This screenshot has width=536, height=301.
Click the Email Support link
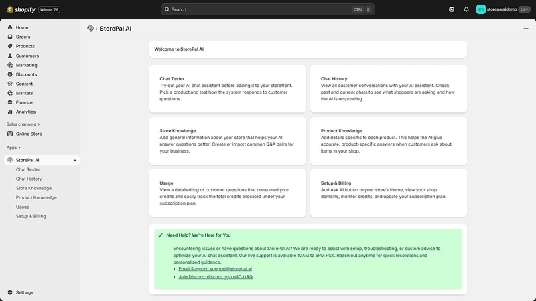pyautogui.click(x=215, y=269)
